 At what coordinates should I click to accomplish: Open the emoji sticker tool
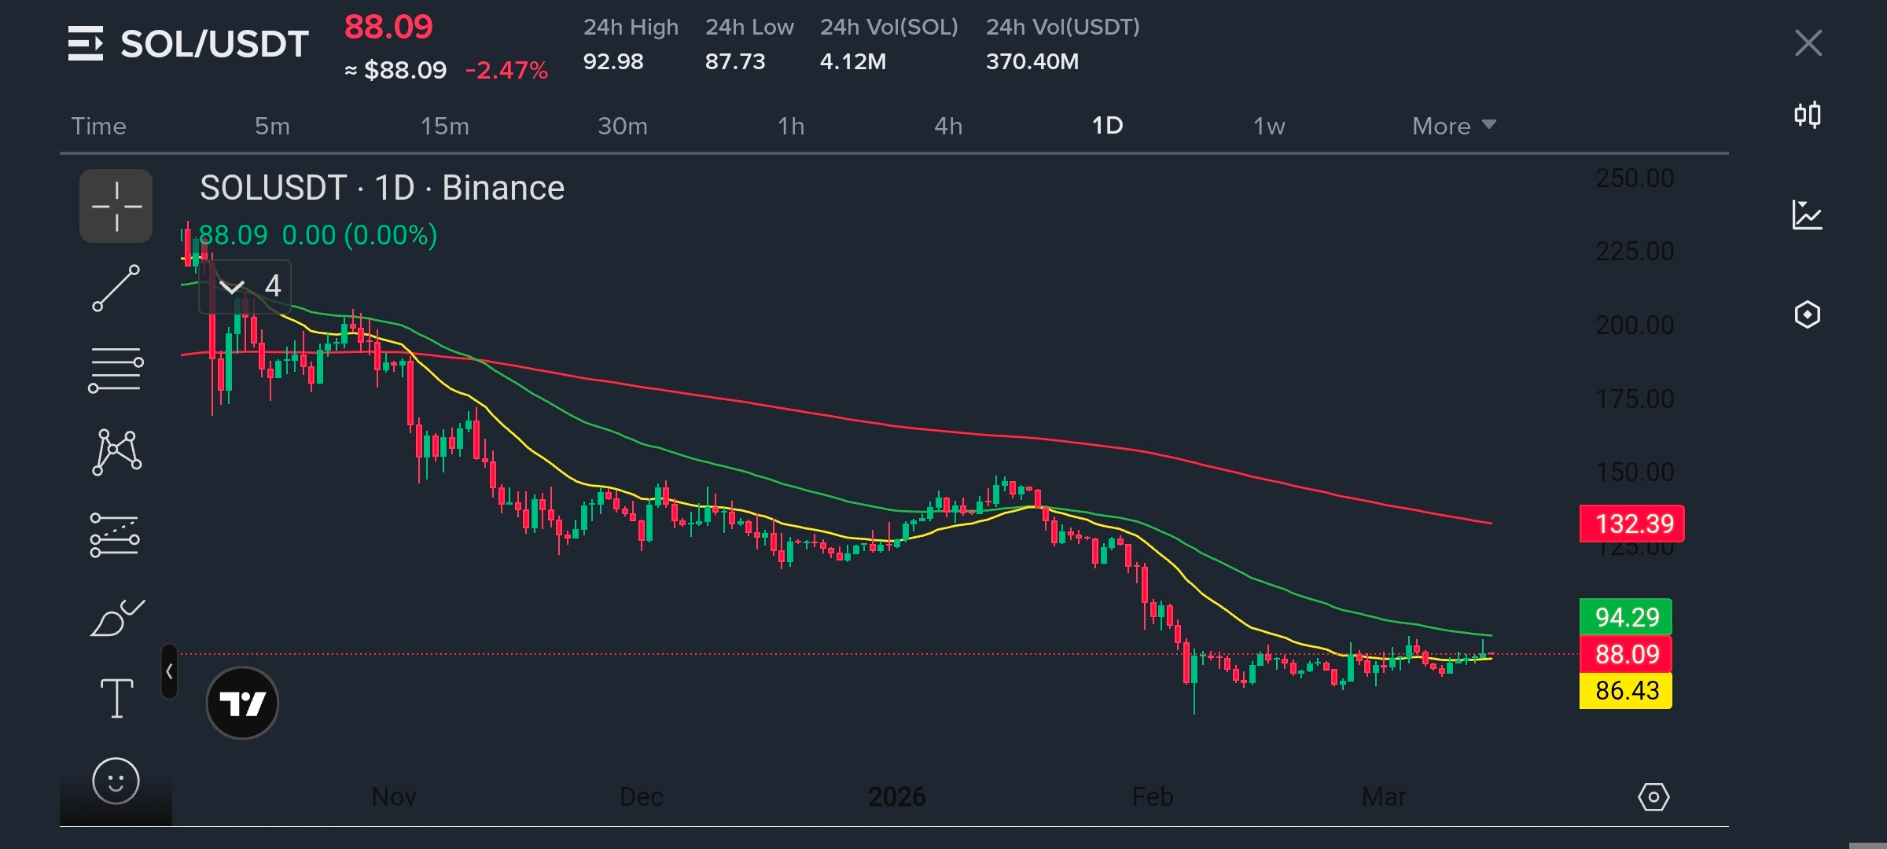tap(116, 781)
